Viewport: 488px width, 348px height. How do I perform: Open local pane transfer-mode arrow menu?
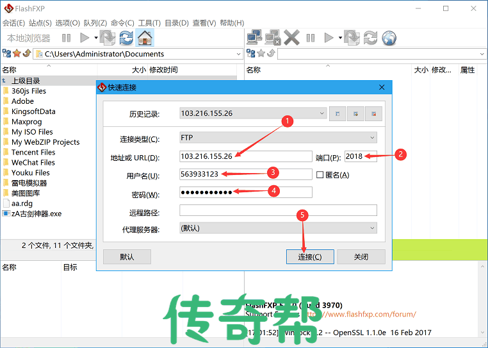96,38
